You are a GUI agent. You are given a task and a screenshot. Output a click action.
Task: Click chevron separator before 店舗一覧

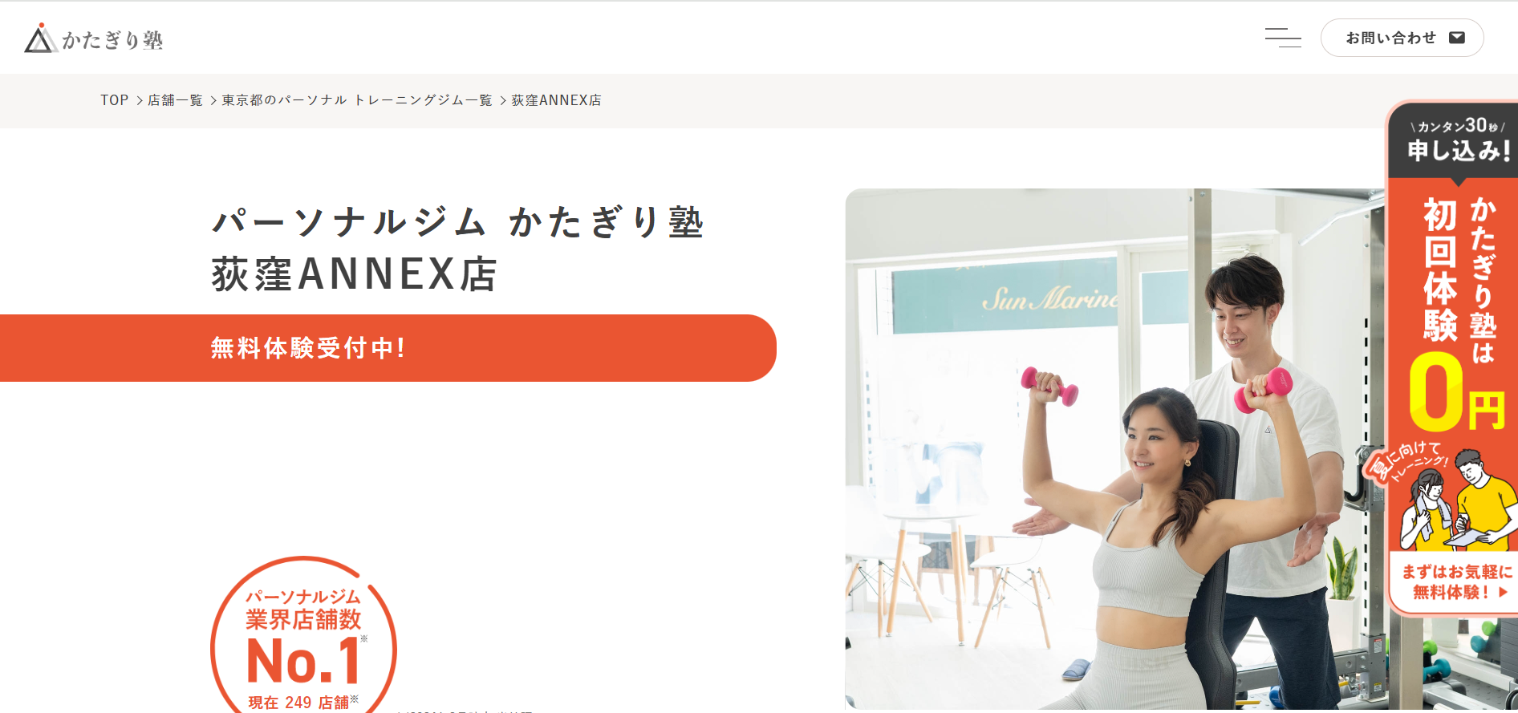(139, 100)
